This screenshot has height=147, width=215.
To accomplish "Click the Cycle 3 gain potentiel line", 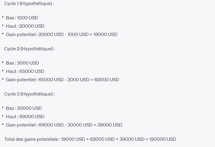I will point(64,125).
